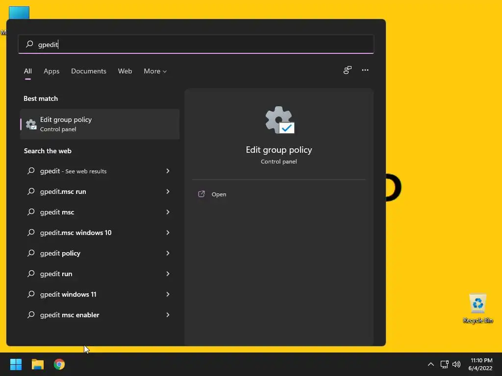Open the Windows Start button
Screen dimensions: 502x376
[16, 364]
